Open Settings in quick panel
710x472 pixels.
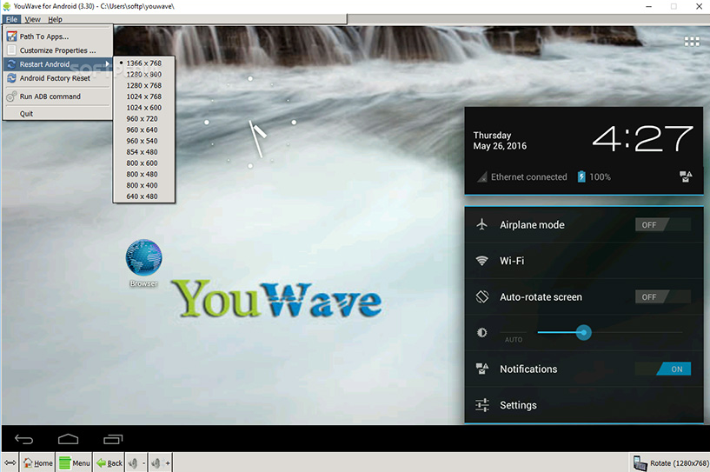click(584, 405)
